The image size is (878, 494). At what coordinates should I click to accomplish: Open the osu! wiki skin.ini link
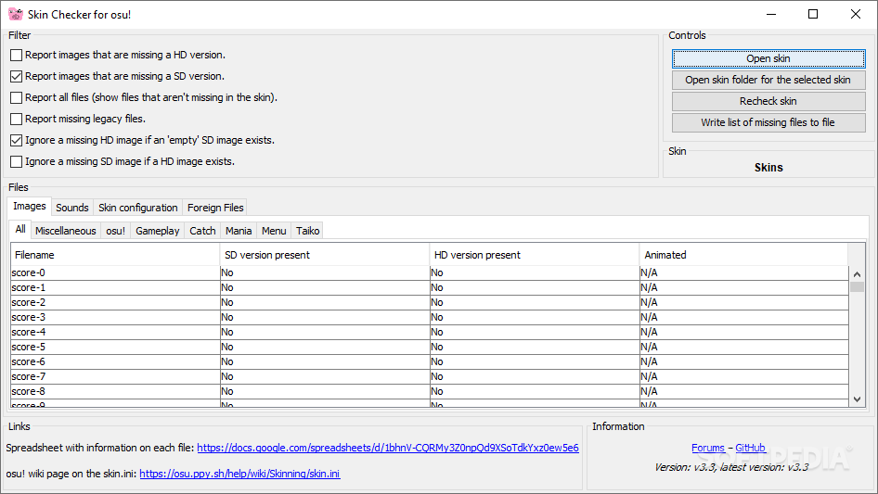(239, 474)
